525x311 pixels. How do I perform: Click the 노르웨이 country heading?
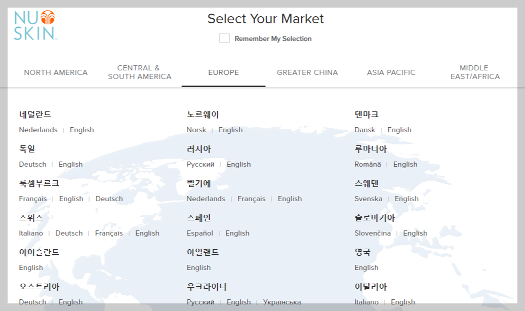203,114
